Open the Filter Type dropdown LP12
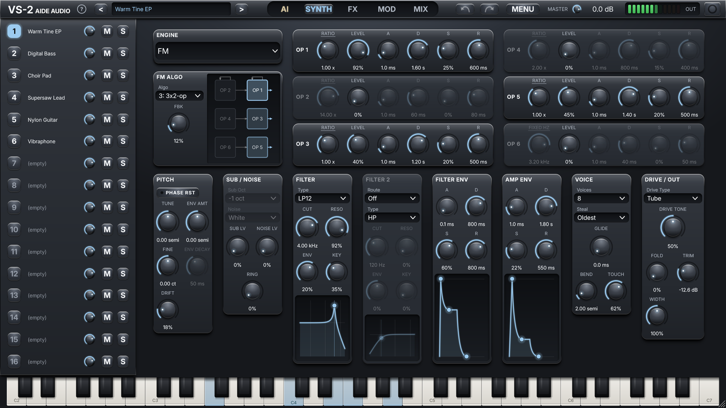Image resolution: width=726 pixels, height=408 pixels. [322, 198]
